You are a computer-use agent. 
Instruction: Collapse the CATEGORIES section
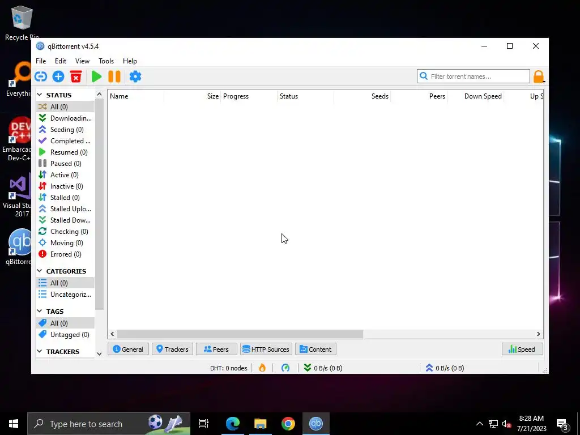[x=40, y=271]
